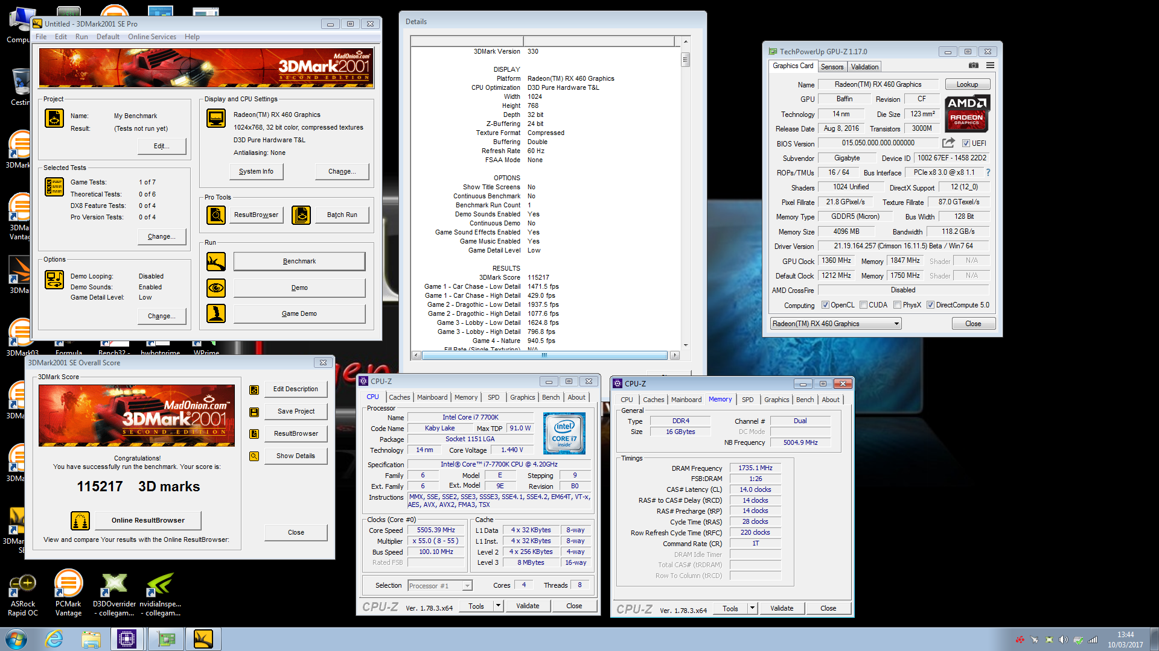Toggle the DirectCompute 5.0 checkbox
This screenshot has height=651, width=1159.
(930, 305)
